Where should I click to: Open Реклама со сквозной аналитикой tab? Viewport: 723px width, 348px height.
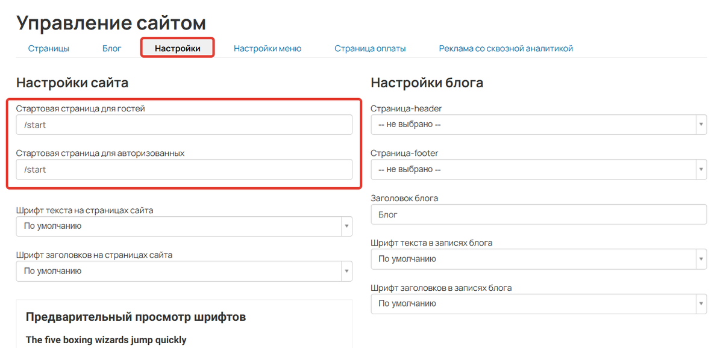tap(506, 48)
